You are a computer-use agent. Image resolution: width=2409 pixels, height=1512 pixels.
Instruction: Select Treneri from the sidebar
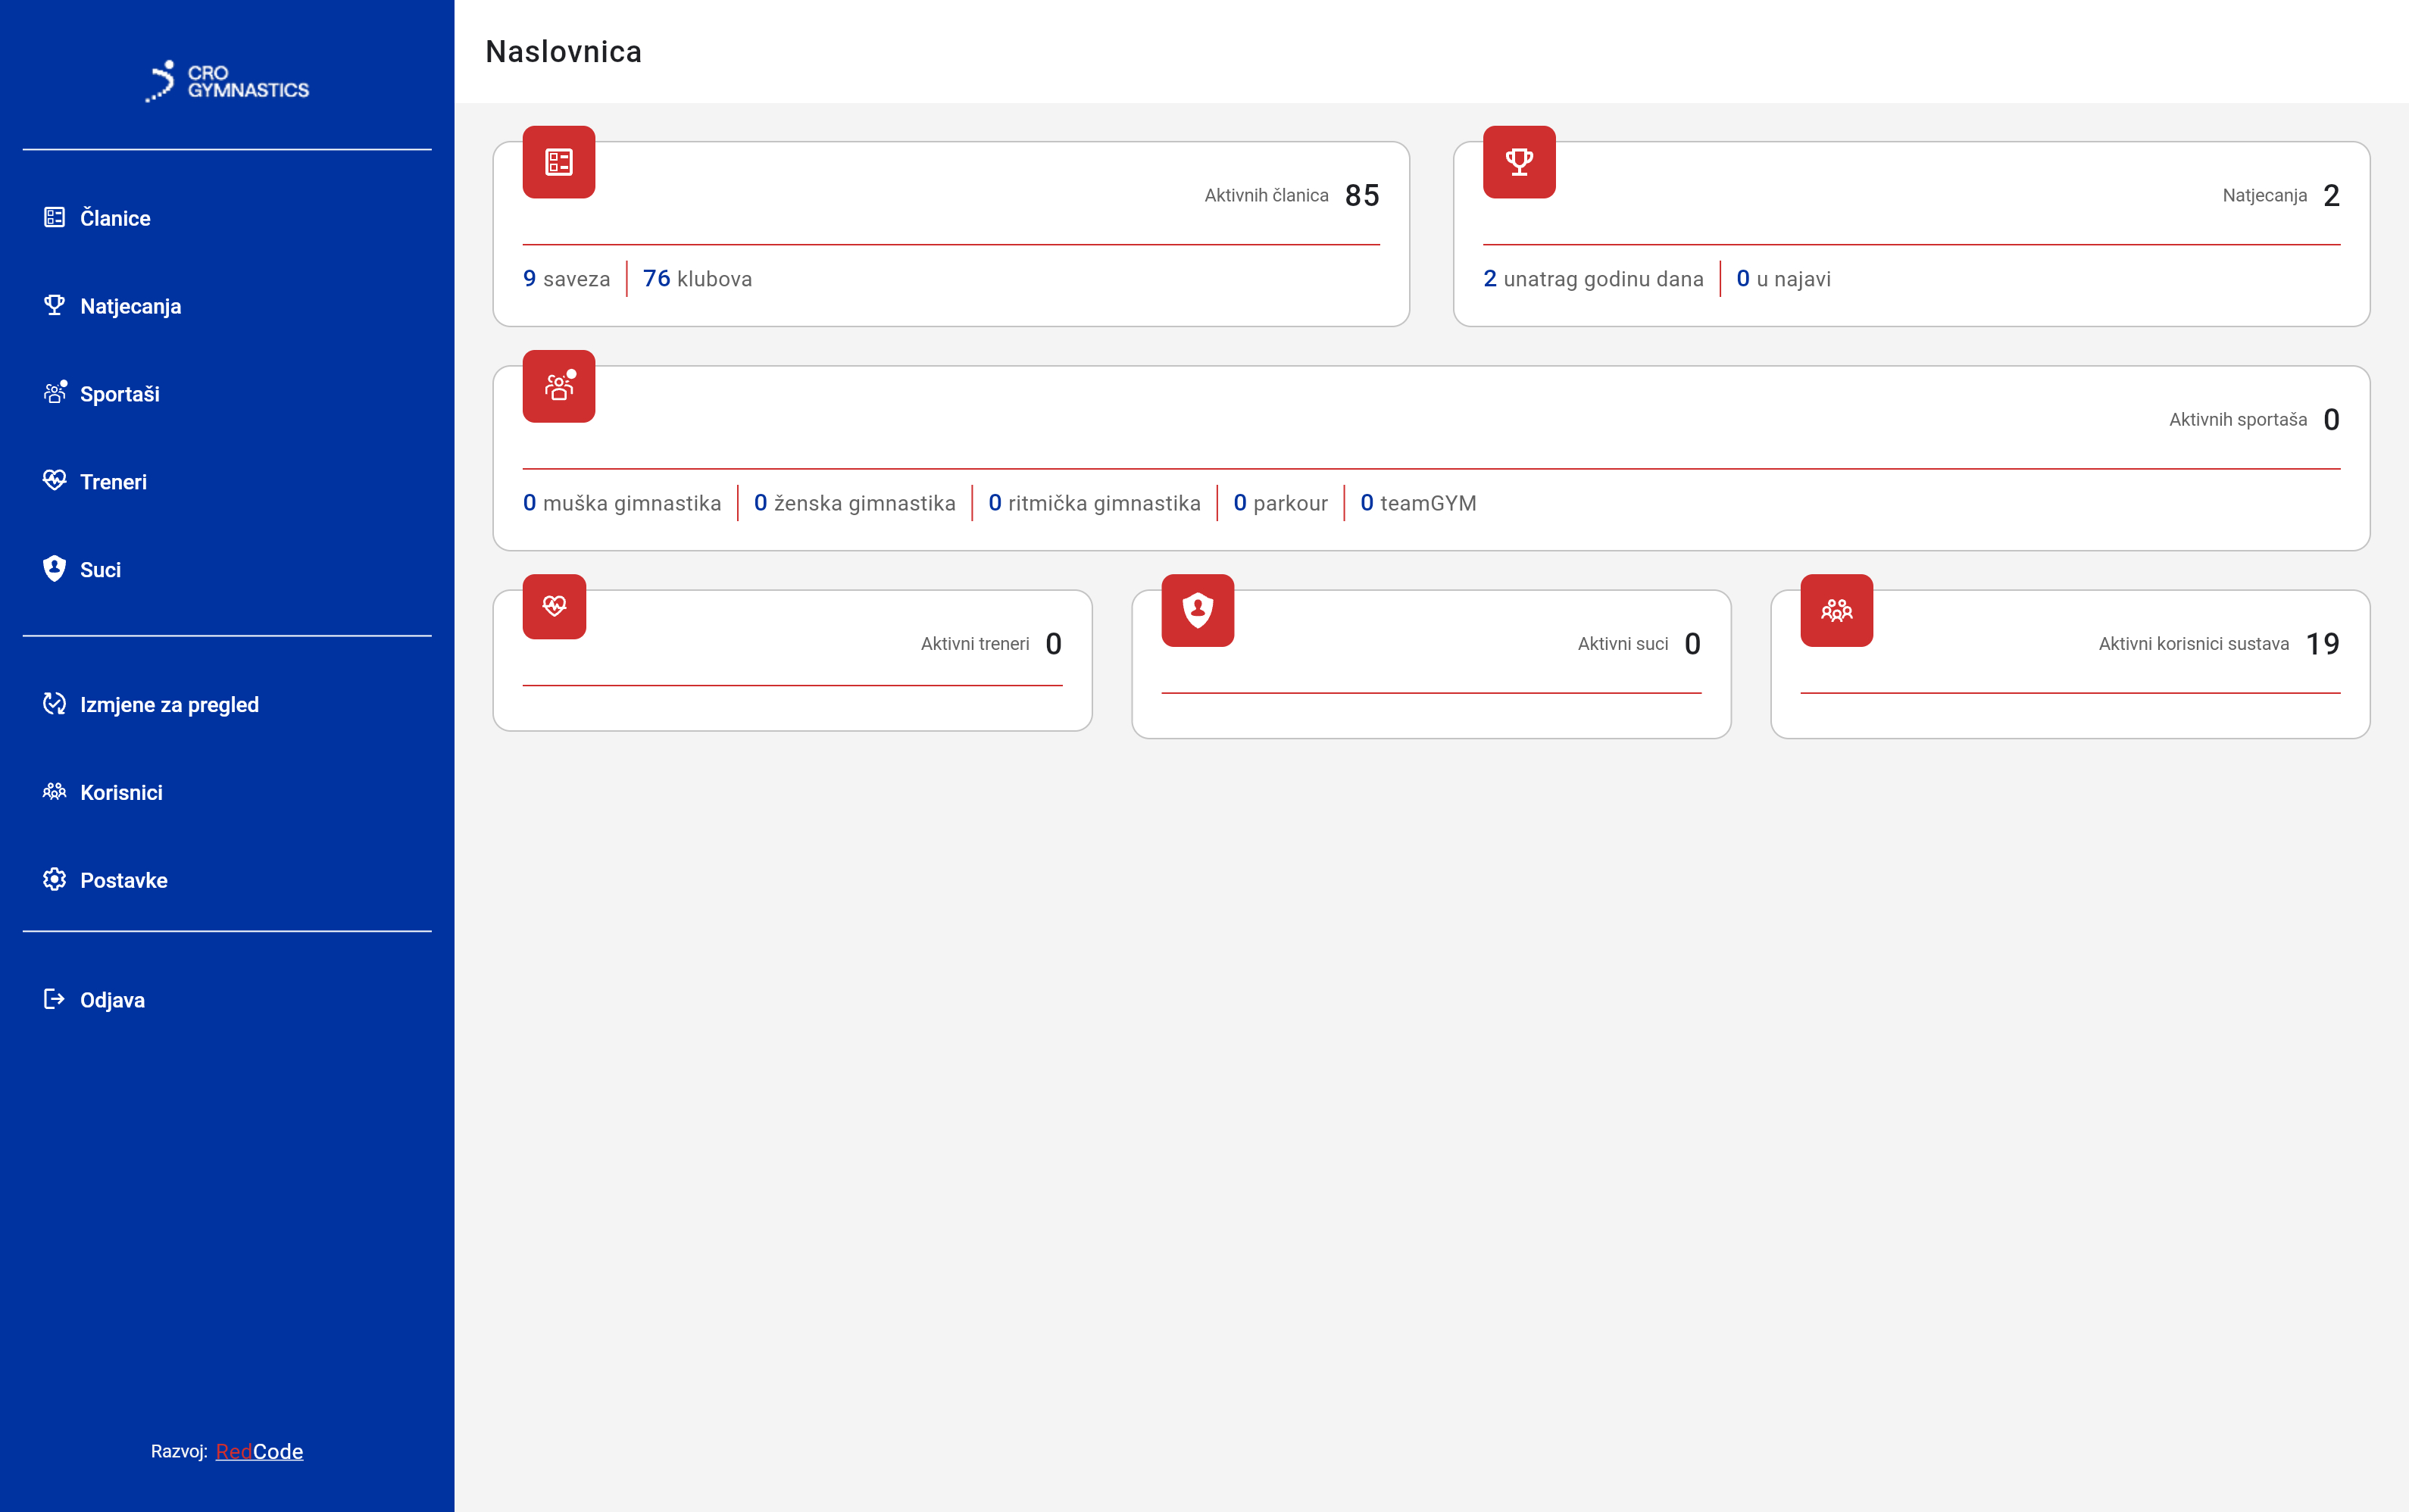[113, 482]
